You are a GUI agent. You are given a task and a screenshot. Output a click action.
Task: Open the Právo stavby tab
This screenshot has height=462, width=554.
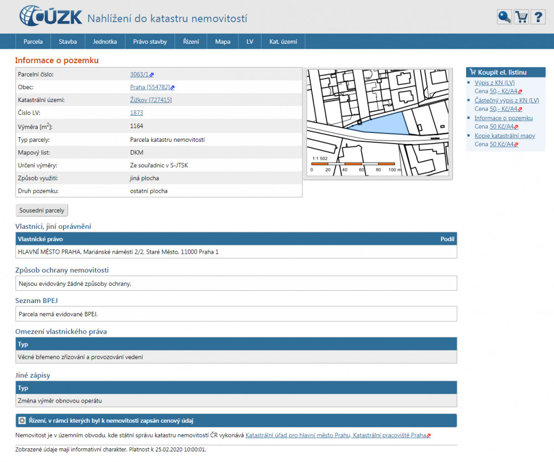[x=150, y=42]
